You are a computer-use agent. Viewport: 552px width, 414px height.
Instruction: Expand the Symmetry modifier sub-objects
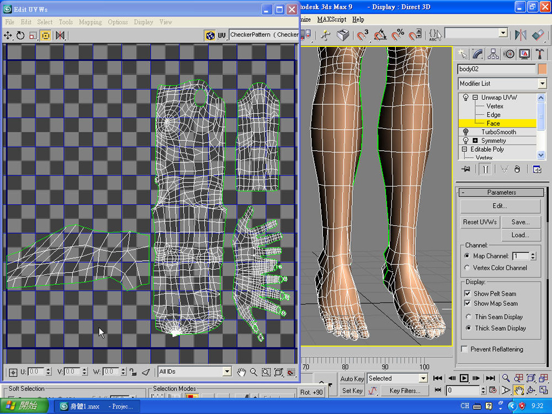(475, 140)
